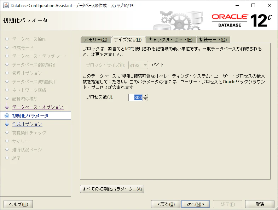The image size is (278, 210).
Task: Click the データベース・テンプレート step text
Action: click(x=40, y=56)
